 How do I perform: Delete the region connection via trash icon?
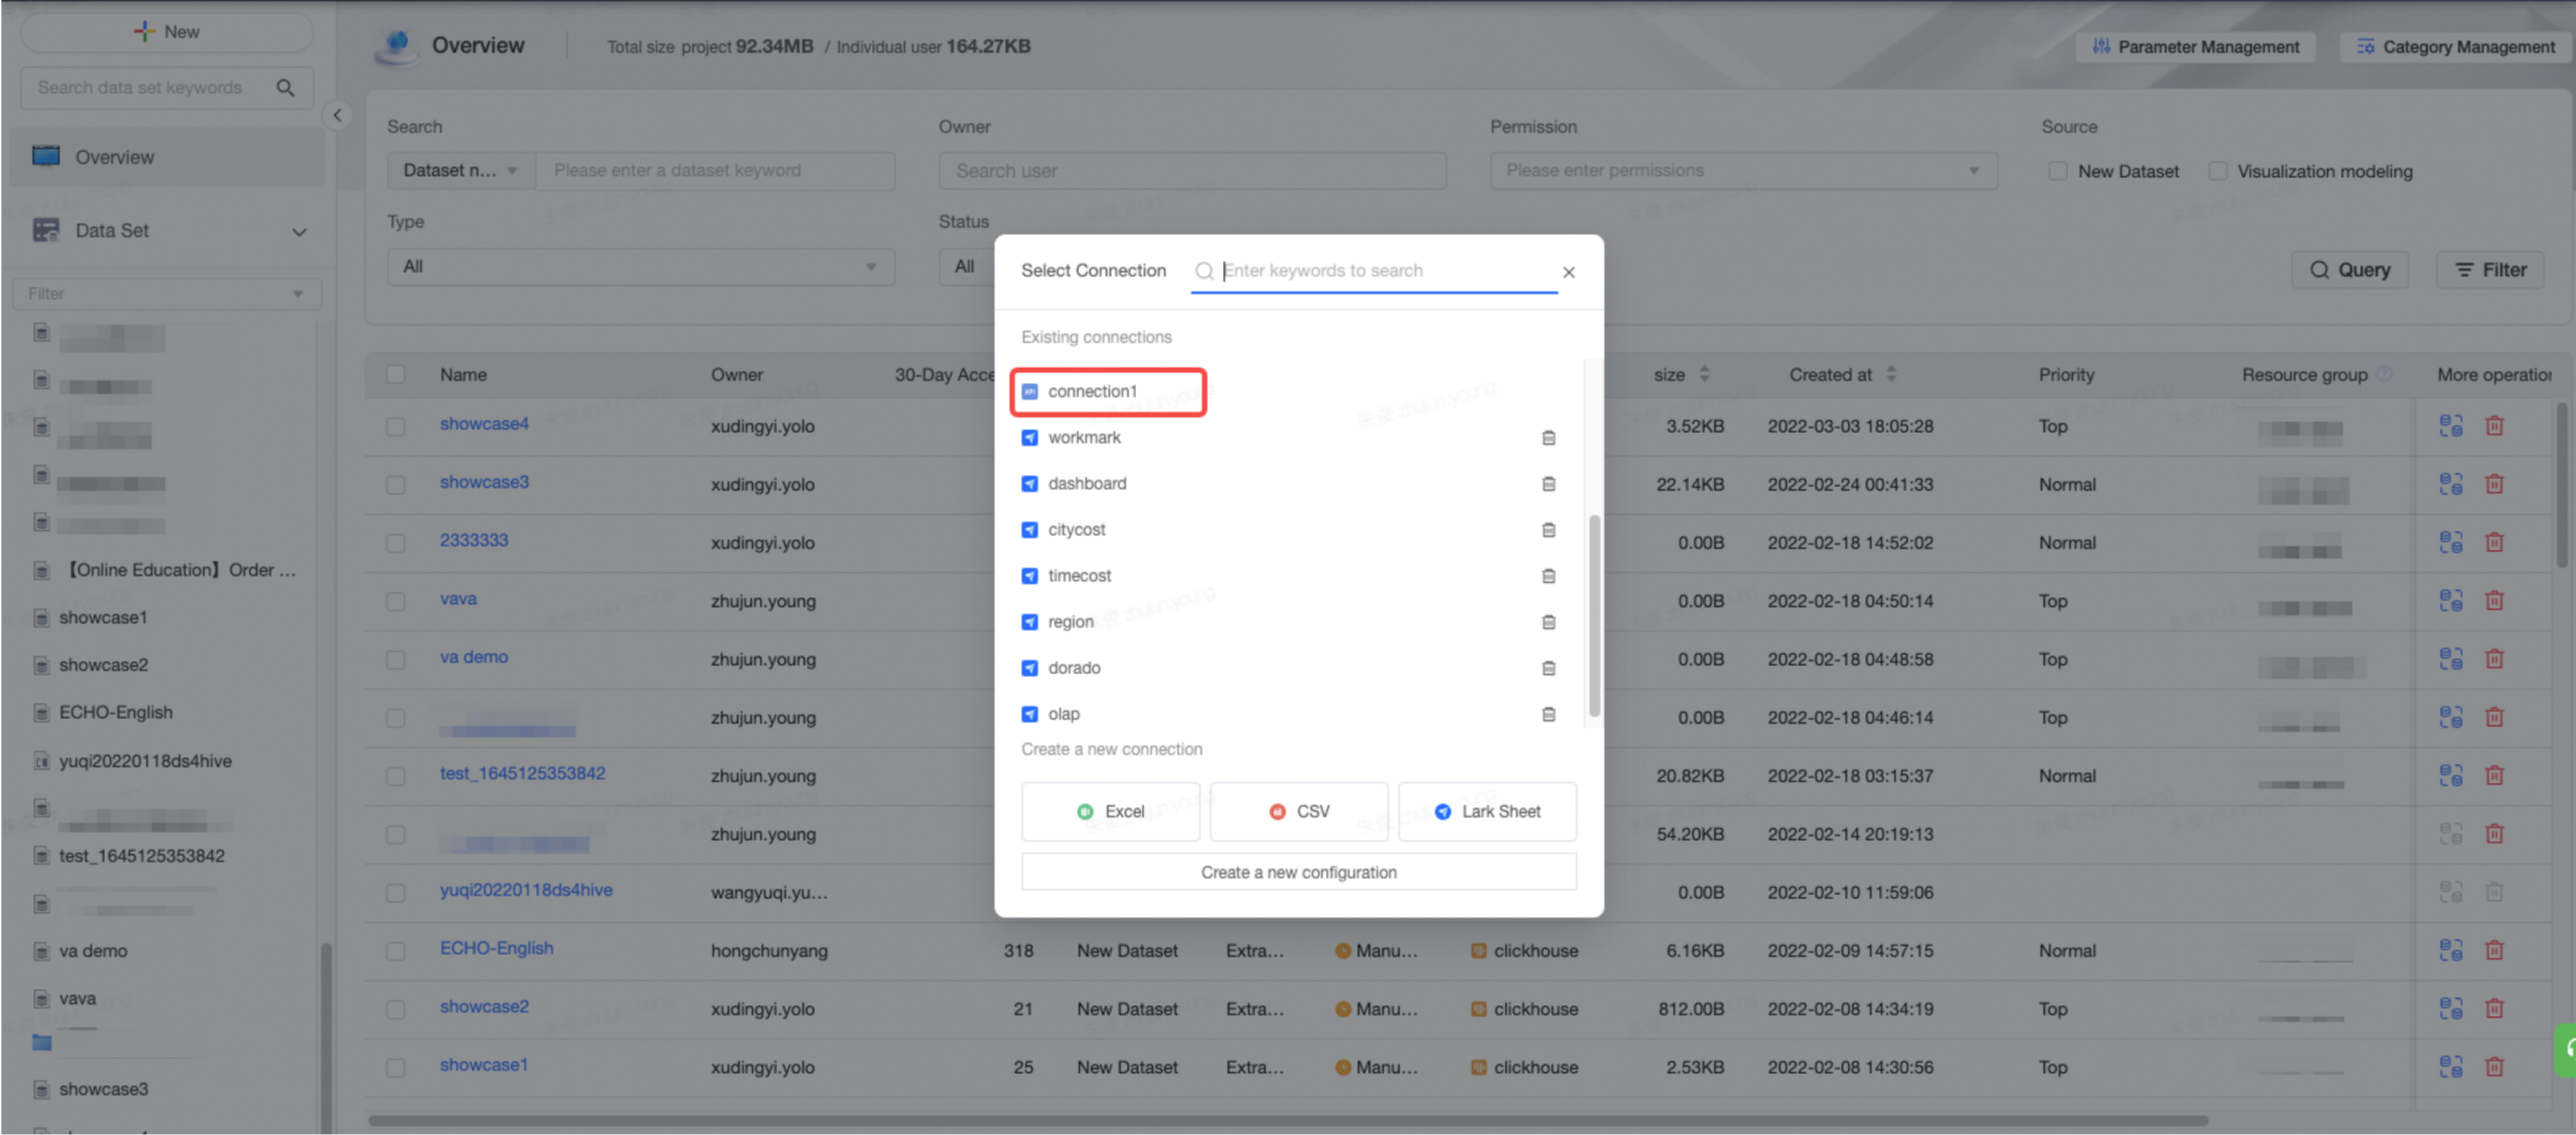pos(1548,622)
